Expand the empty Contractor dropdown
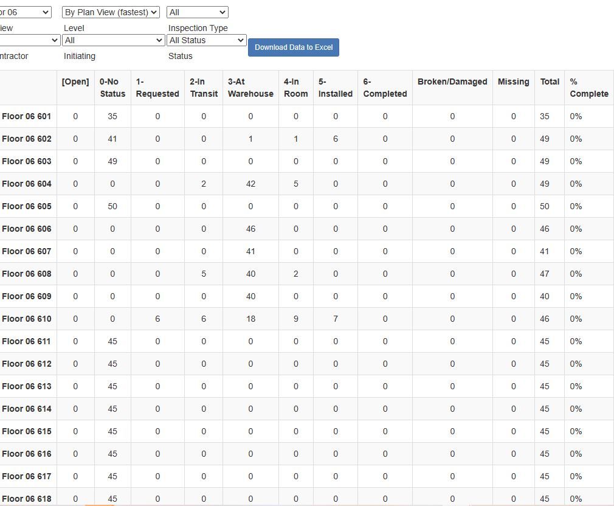Screen dimensions: 614x506 click(28, 40)
